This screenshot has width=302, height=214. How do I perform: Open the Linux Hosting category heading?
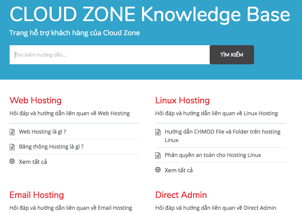[x=182, y=100]
